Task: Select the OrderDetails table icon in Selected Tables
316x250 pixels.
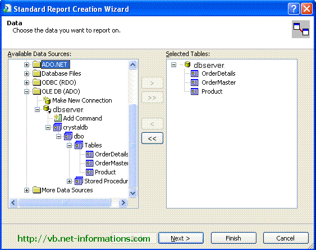Action: pos(194,73)
